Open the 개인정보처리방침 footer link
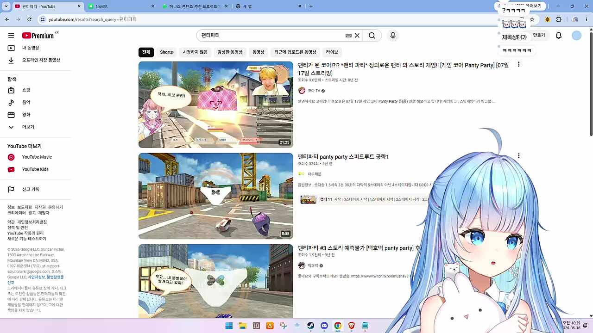This screenshot has width=593, height=333. coord(32,222)
